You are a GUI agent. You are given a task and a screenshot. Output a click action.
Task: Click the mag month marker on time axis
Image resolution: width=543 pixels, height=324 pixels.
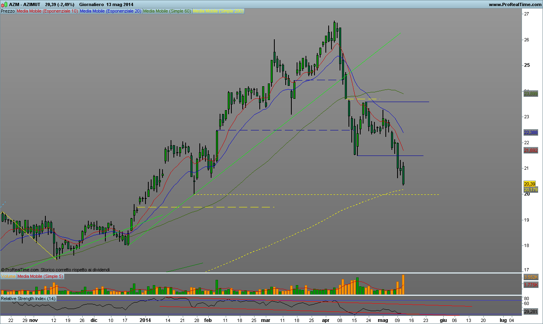(x=383, y=320)
